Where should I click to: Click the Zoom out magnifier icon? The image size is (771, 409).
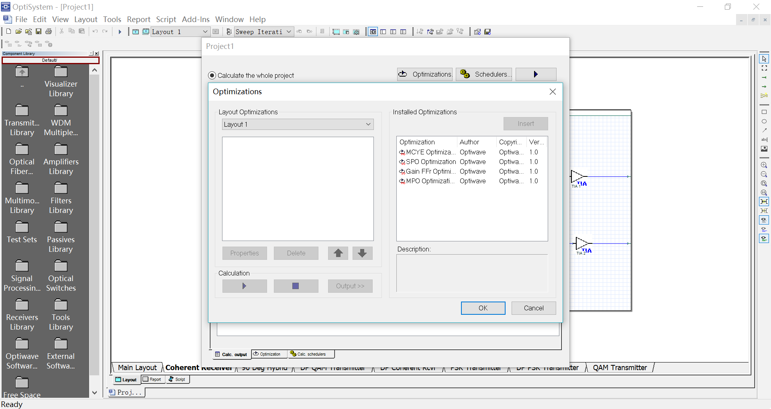(x=764, y=174)
